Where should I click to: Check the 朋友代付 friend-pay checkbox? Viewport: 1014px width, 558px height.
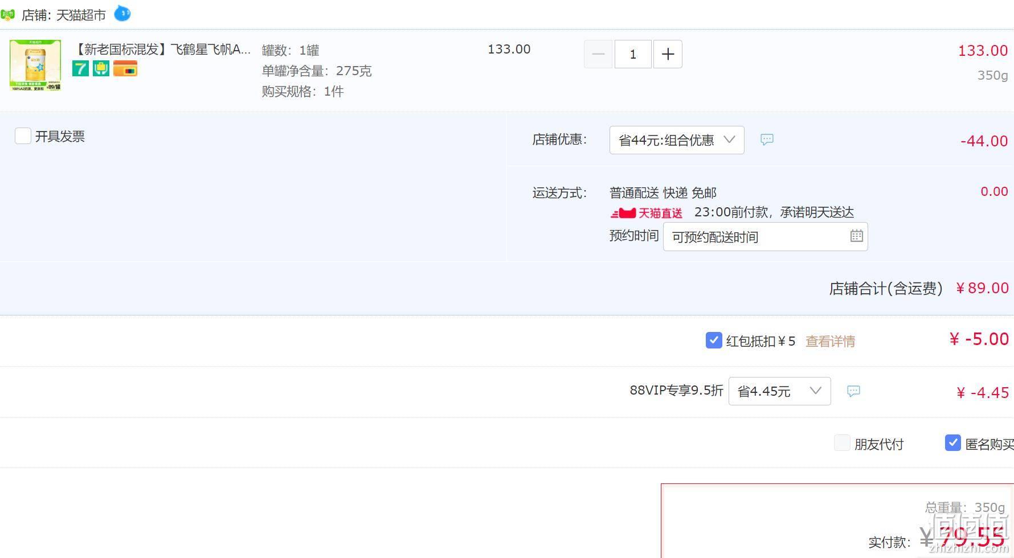click(x=842, y=443)
